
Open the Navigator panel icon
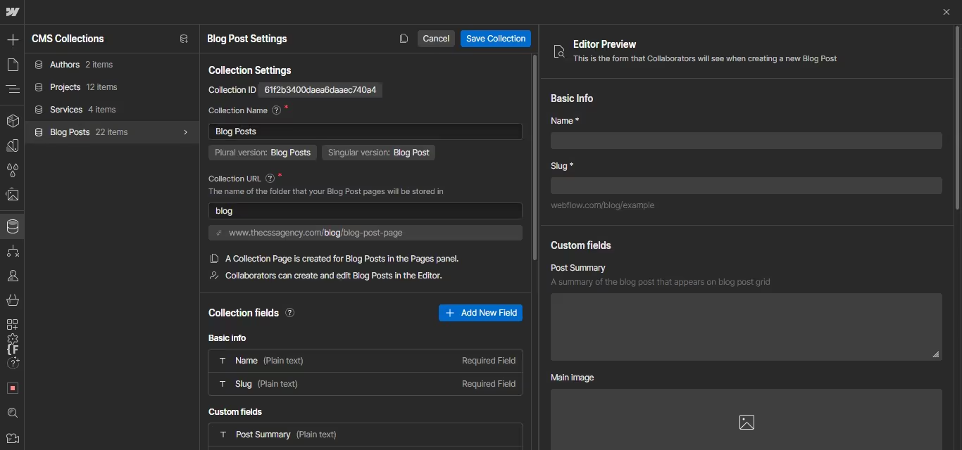(x=12, y=89)
